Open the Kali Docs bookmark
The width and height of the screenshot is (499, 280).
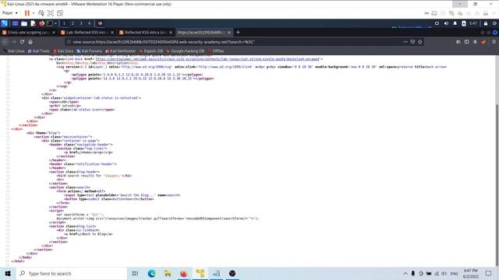[x=63, y=51]
